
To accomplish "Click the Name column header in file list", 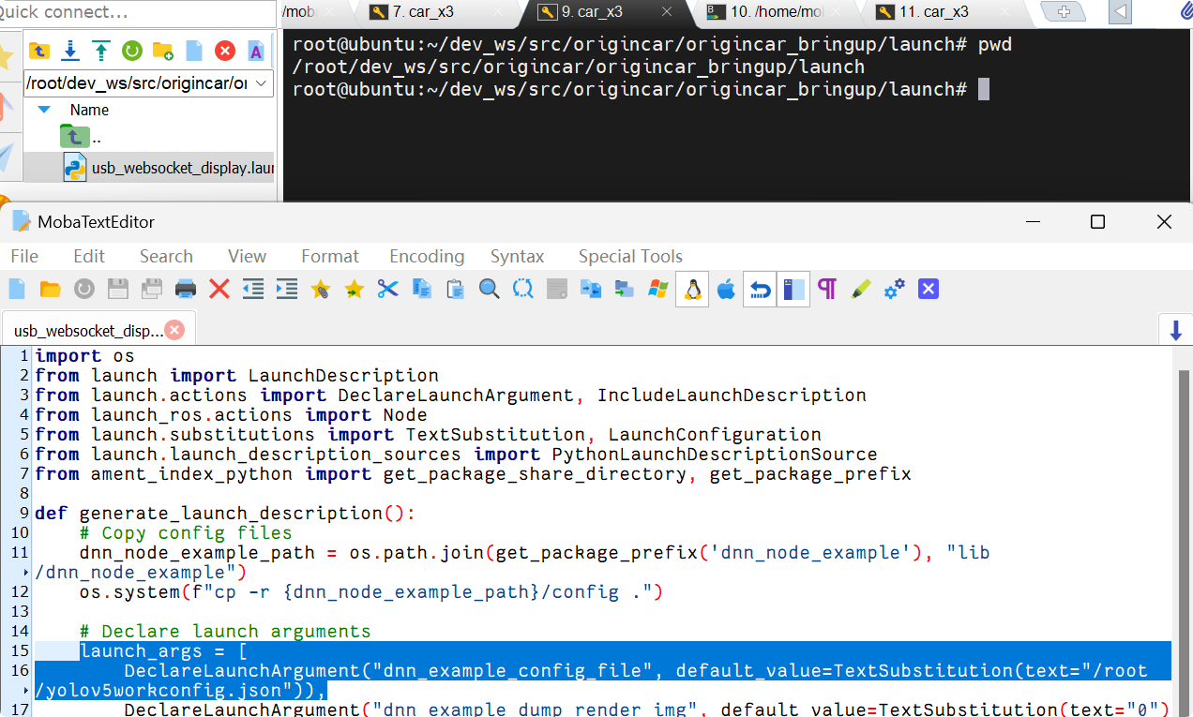I will click(x=89, y=110).
